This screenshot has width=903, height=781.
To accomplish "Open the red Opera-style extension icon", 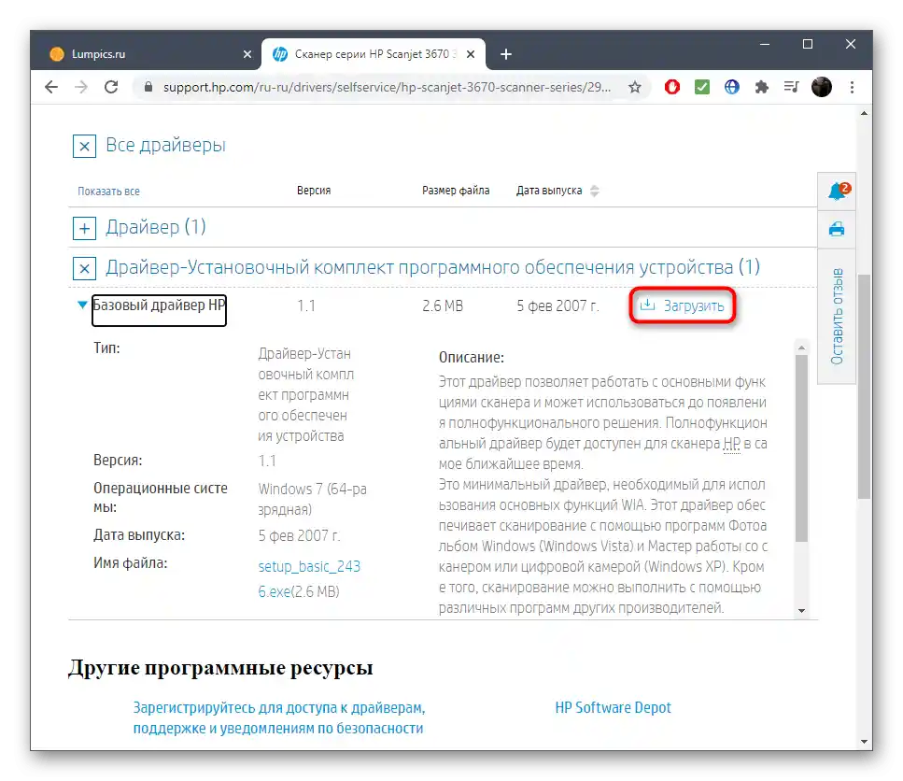I will [672, 87].
